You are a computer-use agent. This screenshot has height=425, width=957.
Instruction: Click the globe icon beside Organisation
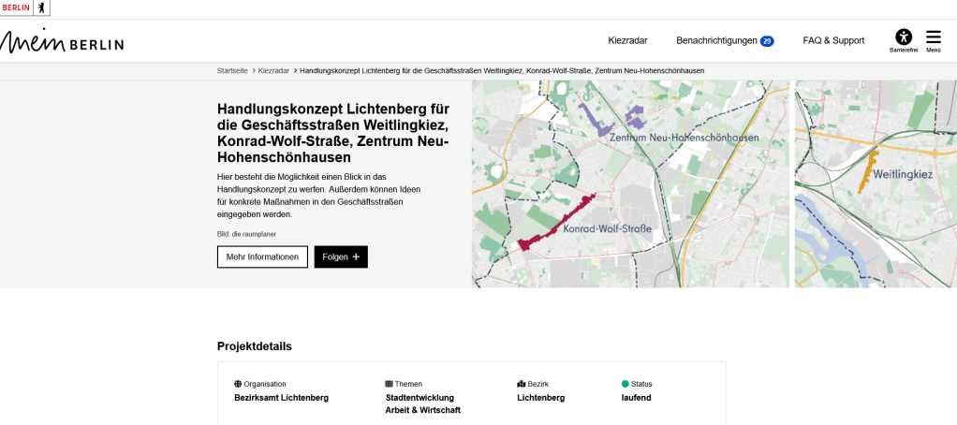(238, 384)
